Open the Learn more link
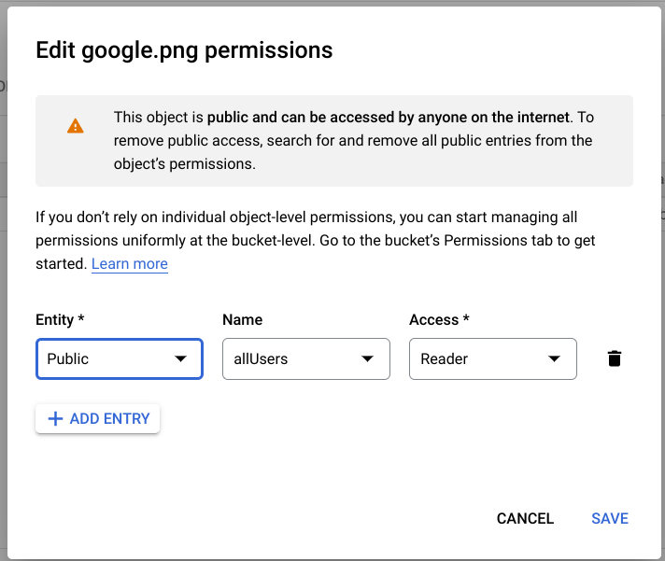 point(130,264)
